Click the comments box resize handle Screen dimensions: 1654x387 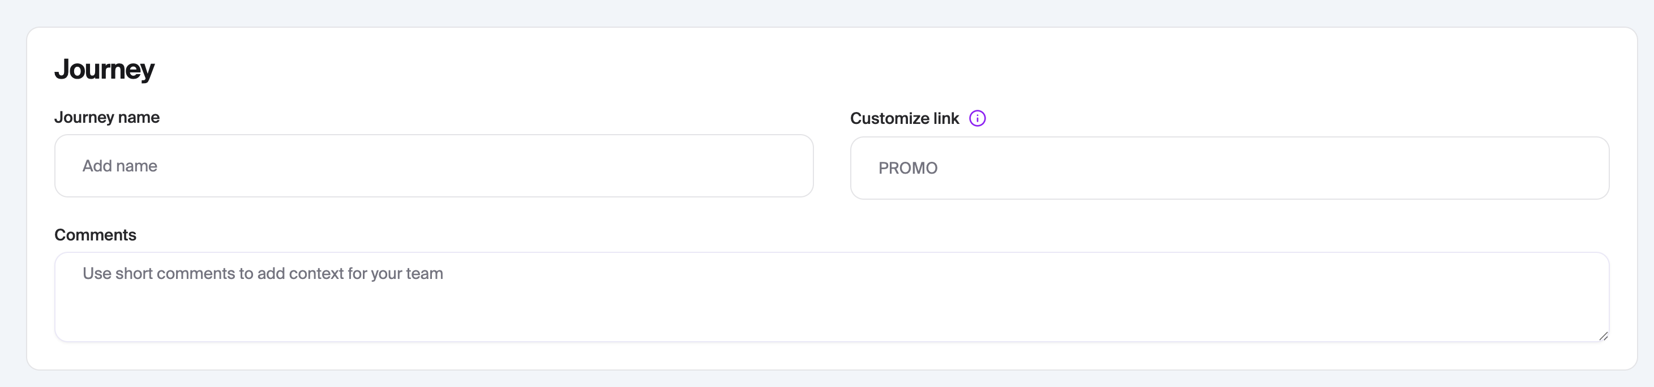(x=1602, y=336)
